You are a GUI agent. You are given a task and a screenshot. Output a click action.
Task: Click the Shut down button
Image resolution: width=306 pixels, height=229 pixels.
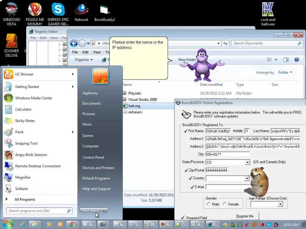90,211
